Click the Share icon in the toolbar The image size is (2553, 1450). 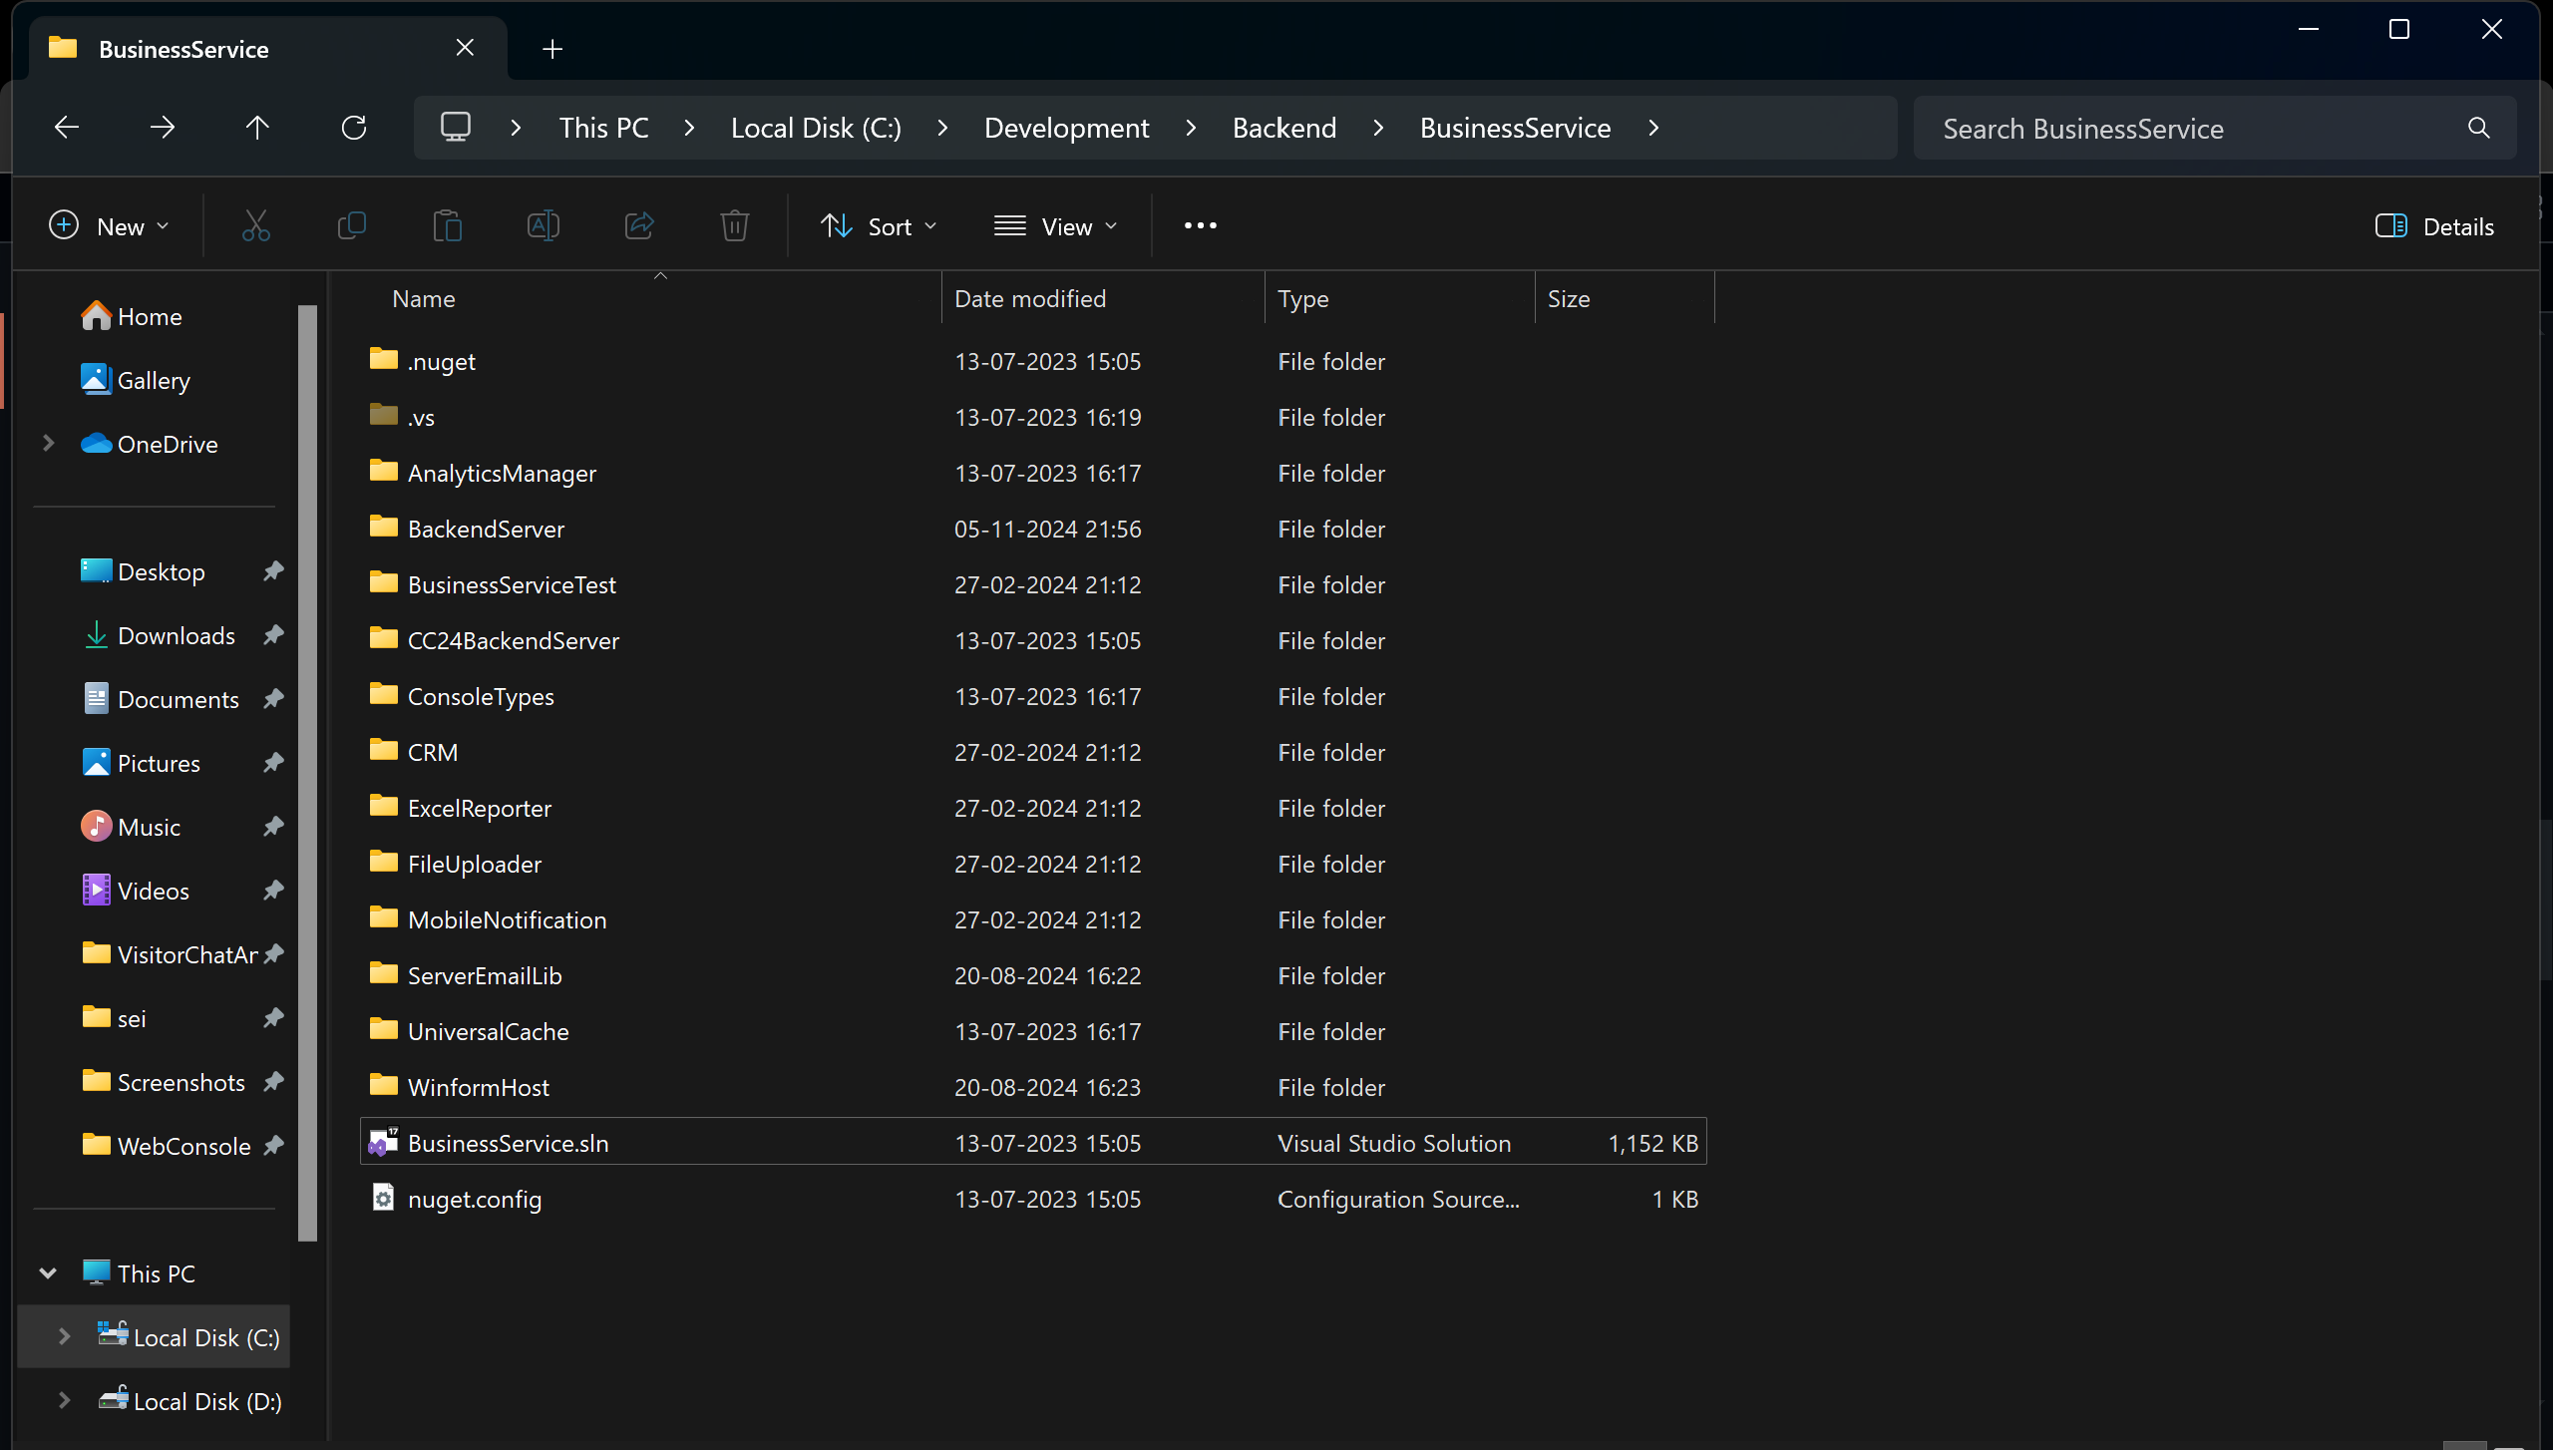click(639, 225)
